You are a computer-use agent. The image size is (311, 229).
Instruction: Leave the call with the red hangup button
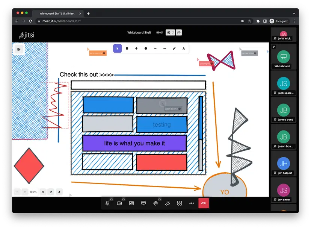[x=204, y=203]
